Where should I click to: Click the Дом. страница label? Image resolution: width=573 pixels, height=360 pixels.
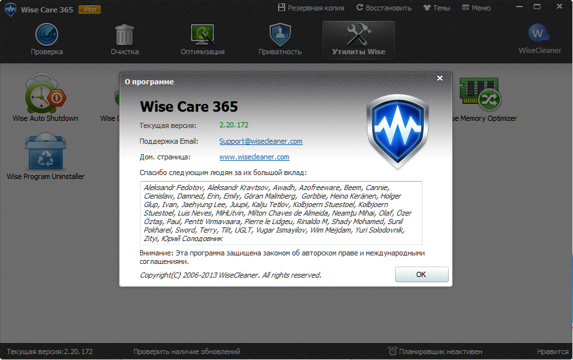(x=165, y=157)
